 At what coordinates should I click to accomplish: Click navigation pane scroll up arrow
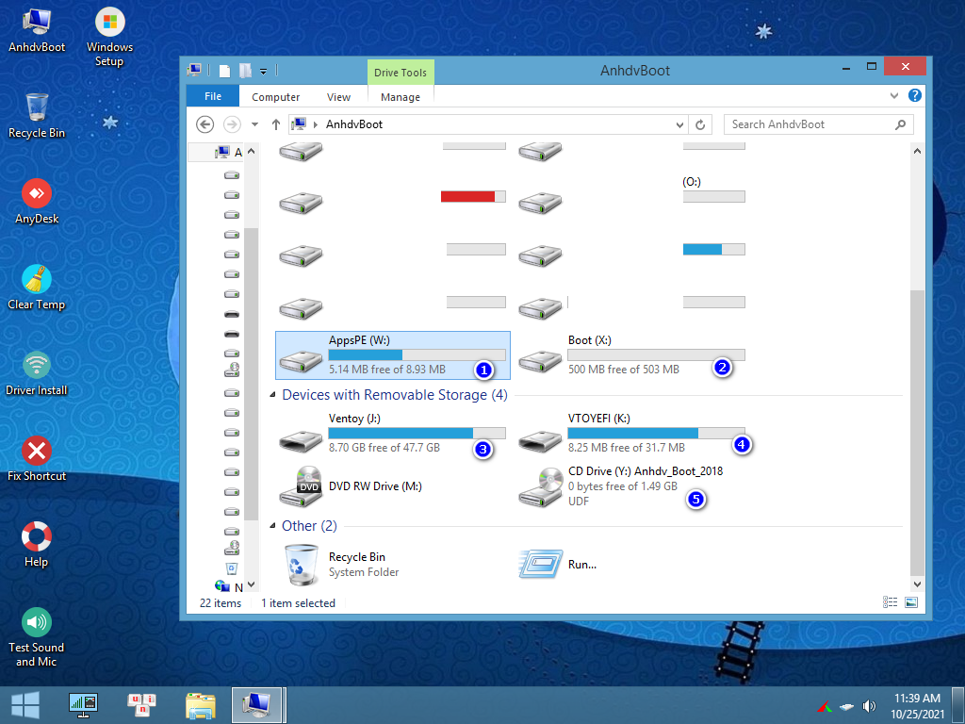(251, 151)
